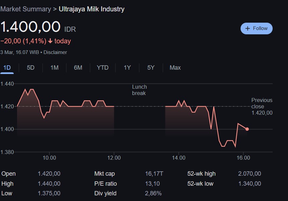The width and height of the screenshot is (288, 201).
Task: Show the 1M price history
Action: coord(54,68)
